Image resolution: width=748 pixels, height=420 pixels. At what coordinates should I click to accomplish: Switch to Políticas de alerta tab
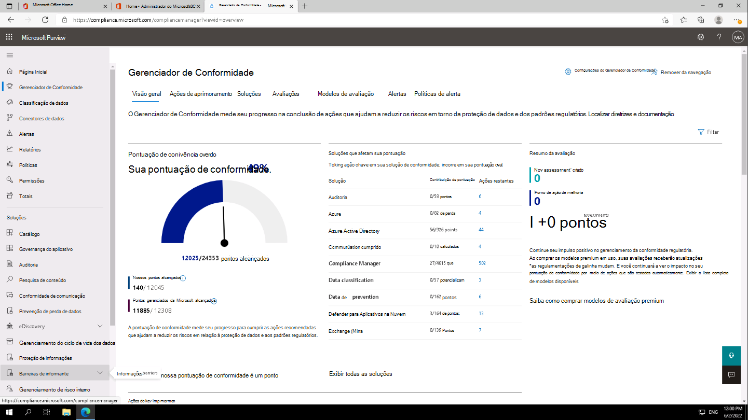[437, 94]
